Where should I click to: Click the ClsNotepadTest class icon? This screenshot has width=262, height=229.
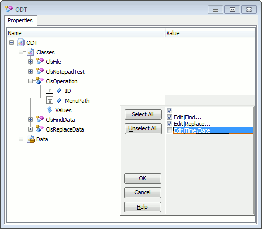pos(40,72)
